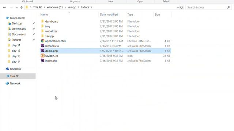The image size is (234, 131).
Task: Click the pin icon beside Downloads
Action: pos(34,29)
